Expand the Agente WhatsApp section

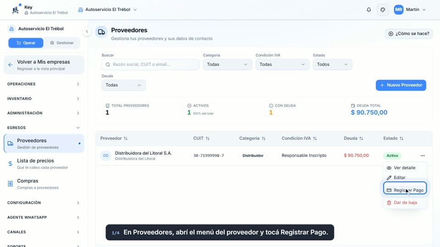coord(43,217)
